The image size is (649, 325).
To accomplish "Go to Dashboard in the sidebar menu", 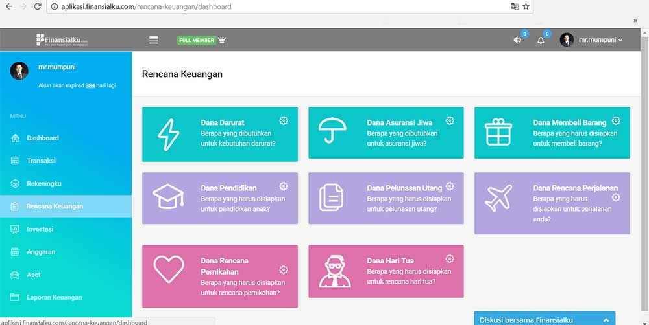I will [x=42, y=138].
